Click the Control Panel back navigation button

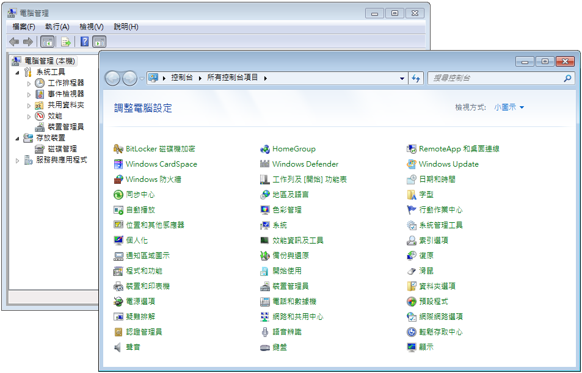pyautogui.click(x=112, y=78)
